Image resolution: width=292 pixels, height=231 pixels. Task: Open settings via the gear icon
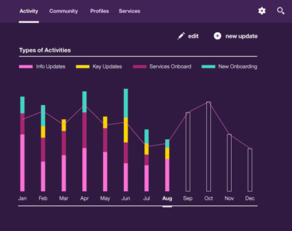[x=262, y=11]
